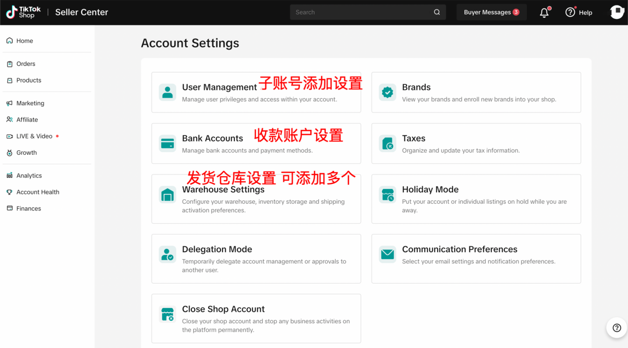
Task: Click the magnifier icon in search bar
Action: (437, 12)
